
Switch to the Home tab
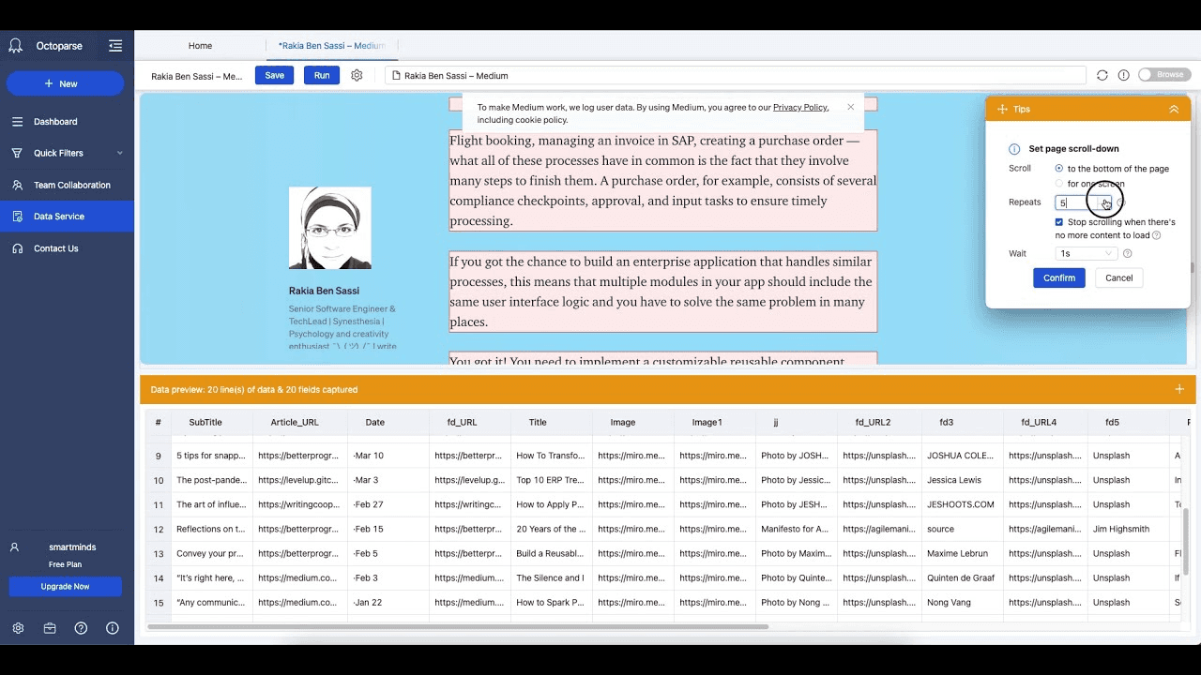[x=200, y=45]
